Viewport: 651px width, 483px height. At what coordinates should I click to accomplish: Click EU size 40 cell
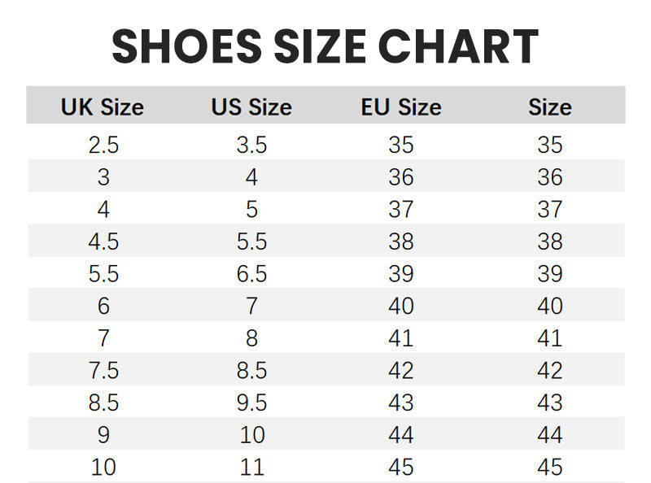[x=401, y=306]
